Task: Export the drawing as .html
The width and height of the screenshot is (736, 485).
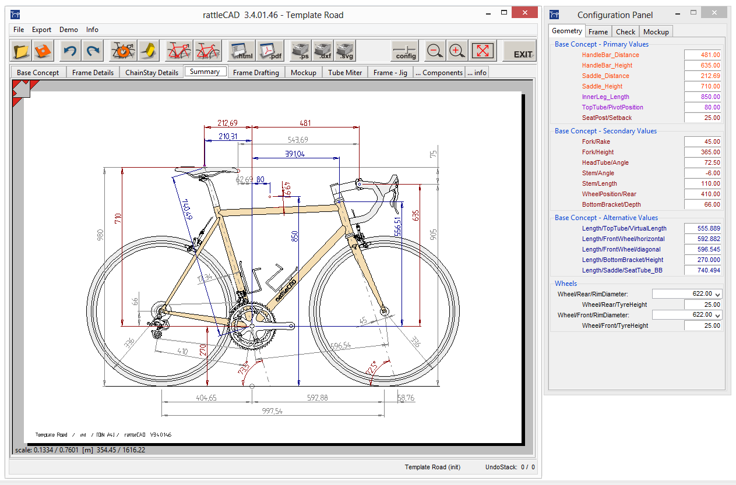Action: [241, 51]
